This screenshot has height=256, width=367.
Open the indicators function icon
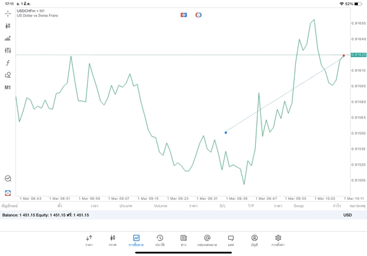8,63
